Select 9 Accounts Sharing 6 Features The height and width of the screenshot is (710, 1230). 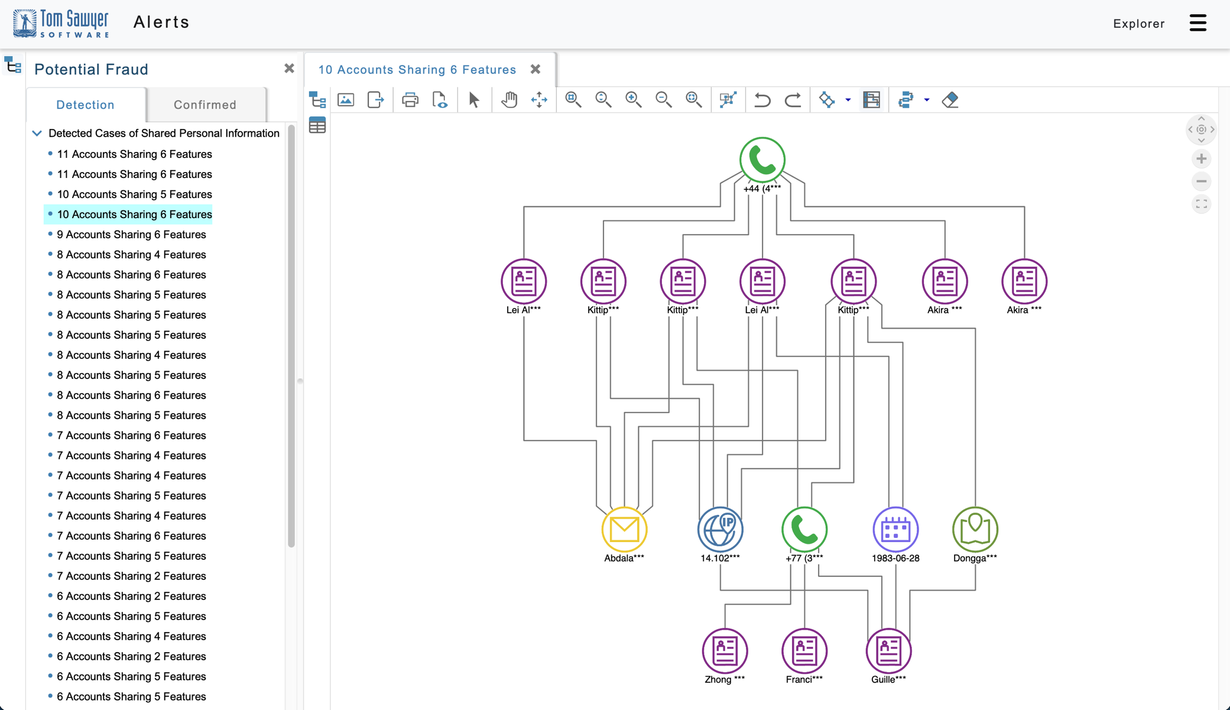pyautogui.click(x=131, y=235)
